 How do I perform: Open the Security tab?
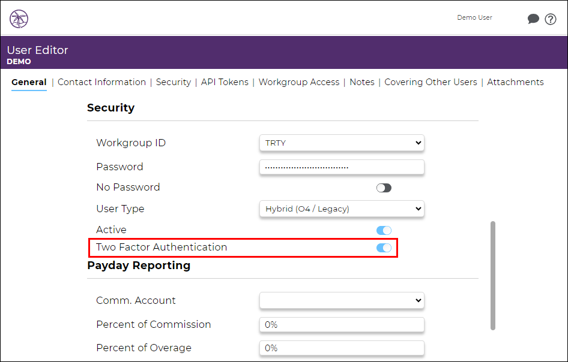(x=174, y=82)
